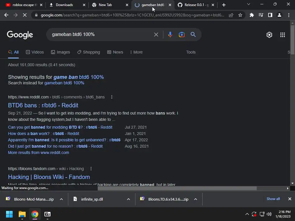
Task: Open the Chrome three-dot menu
Action: pos(289,15)
